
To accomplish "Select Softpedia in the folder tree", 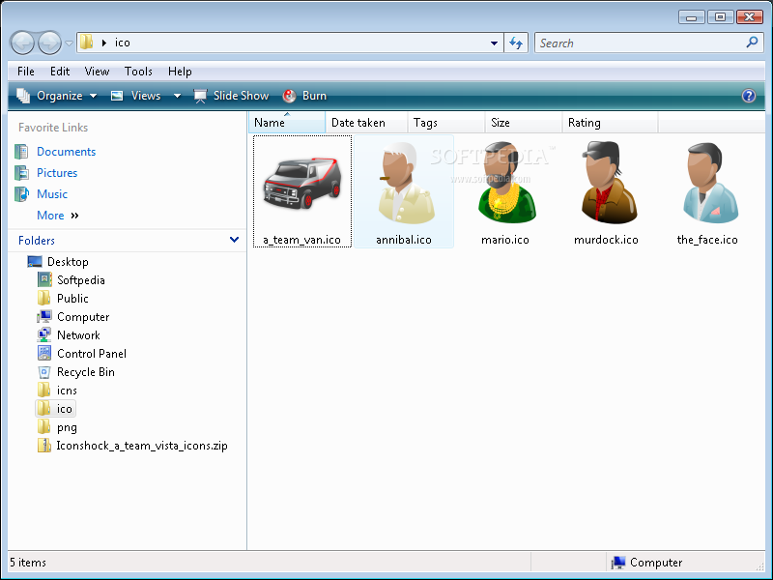I will 81,280.
